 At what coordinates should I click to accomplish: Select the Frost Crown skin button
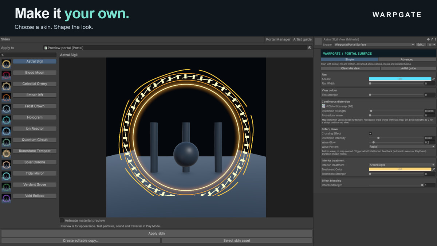(35, 106)
